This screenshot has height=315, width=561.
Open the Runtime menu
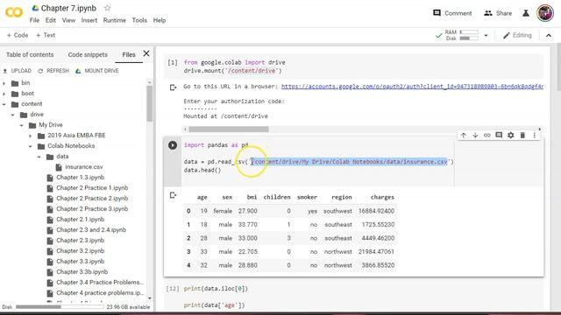pyautogui.click(x=115, y=20)
